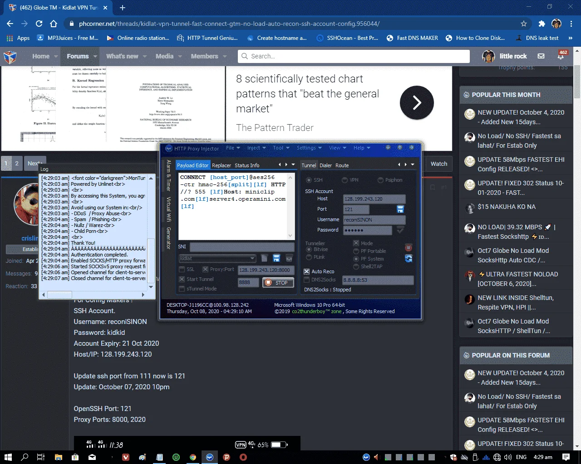Click the SSH Host input field

click(374, 199)
